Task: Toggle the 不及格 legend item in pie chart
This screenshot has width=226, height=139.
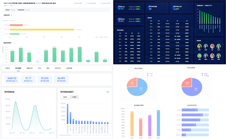Action: coord(205,76)
